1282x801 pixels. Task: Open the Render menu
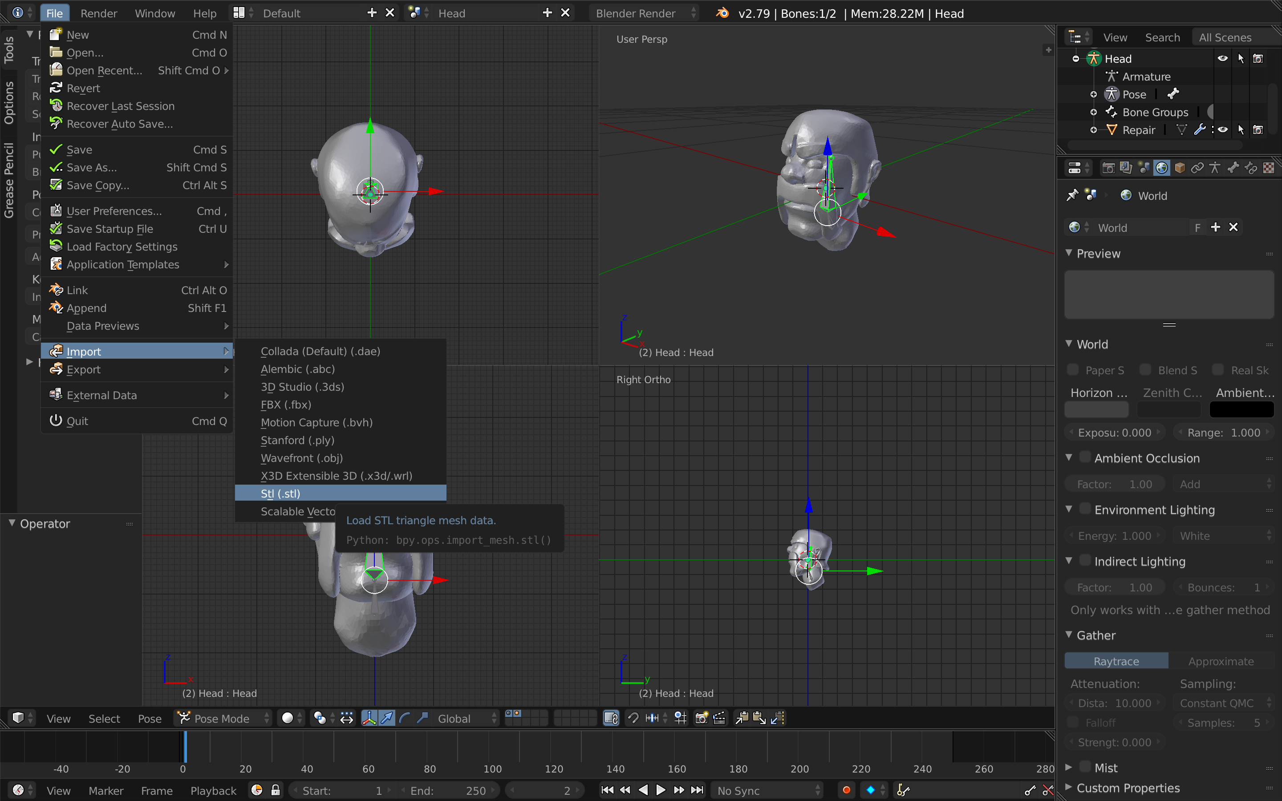tap(98, 13)
